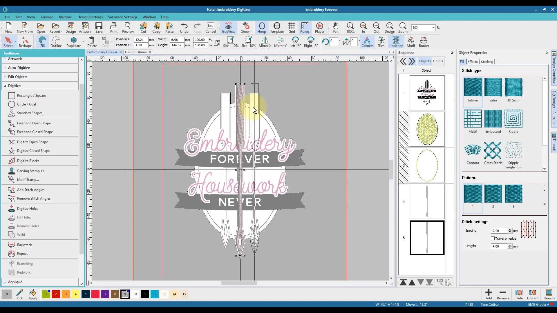This screenshot has height=313, width=557.
Task: Toggle the Grid display
Action: pos(292,28)
